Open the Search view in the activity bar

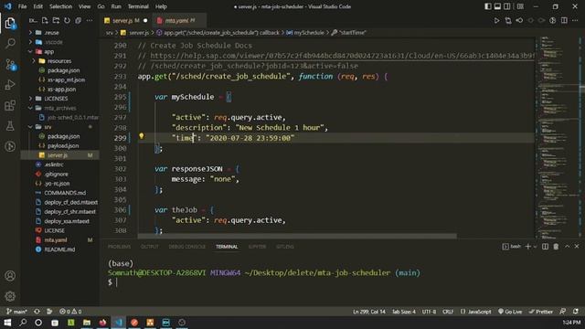click(x=10, y=44)
